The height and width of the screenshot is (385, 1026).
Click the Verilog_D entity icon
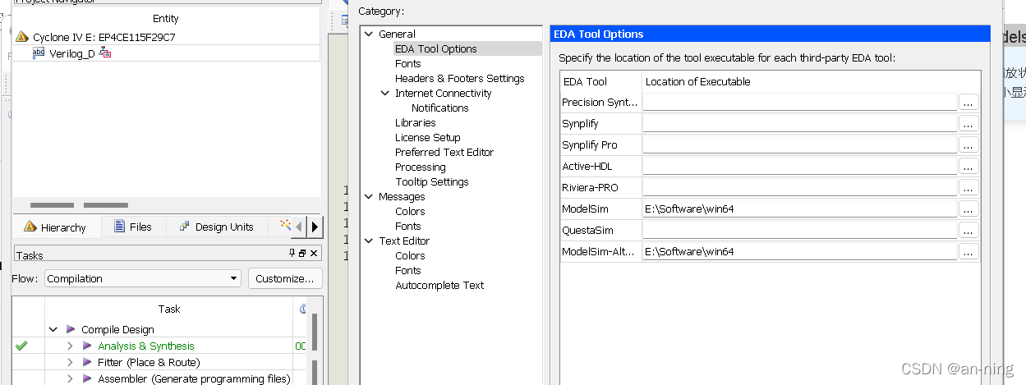39,53
